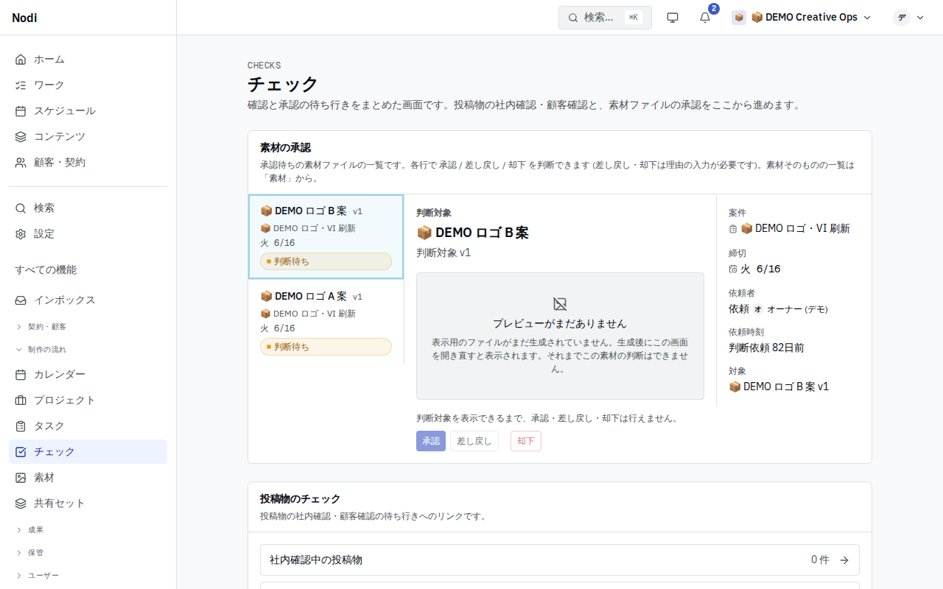Image resolution: width=943 pixels, height=589 pixels.
Task: Open the DEMO Creative Ops workspace dropdown
Action: [802, 18]
